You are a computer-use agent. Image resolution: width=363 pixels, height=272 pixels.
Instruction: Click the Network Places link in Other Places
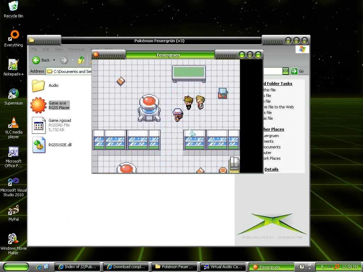tap(272, 158)
